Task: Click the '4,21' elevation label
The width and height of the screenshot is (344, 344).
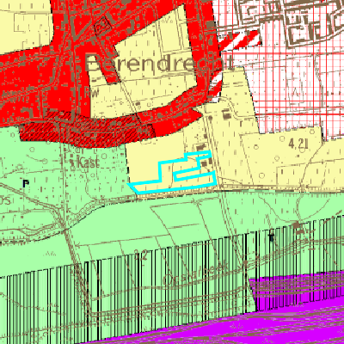Action: click(x=298, y=144)
